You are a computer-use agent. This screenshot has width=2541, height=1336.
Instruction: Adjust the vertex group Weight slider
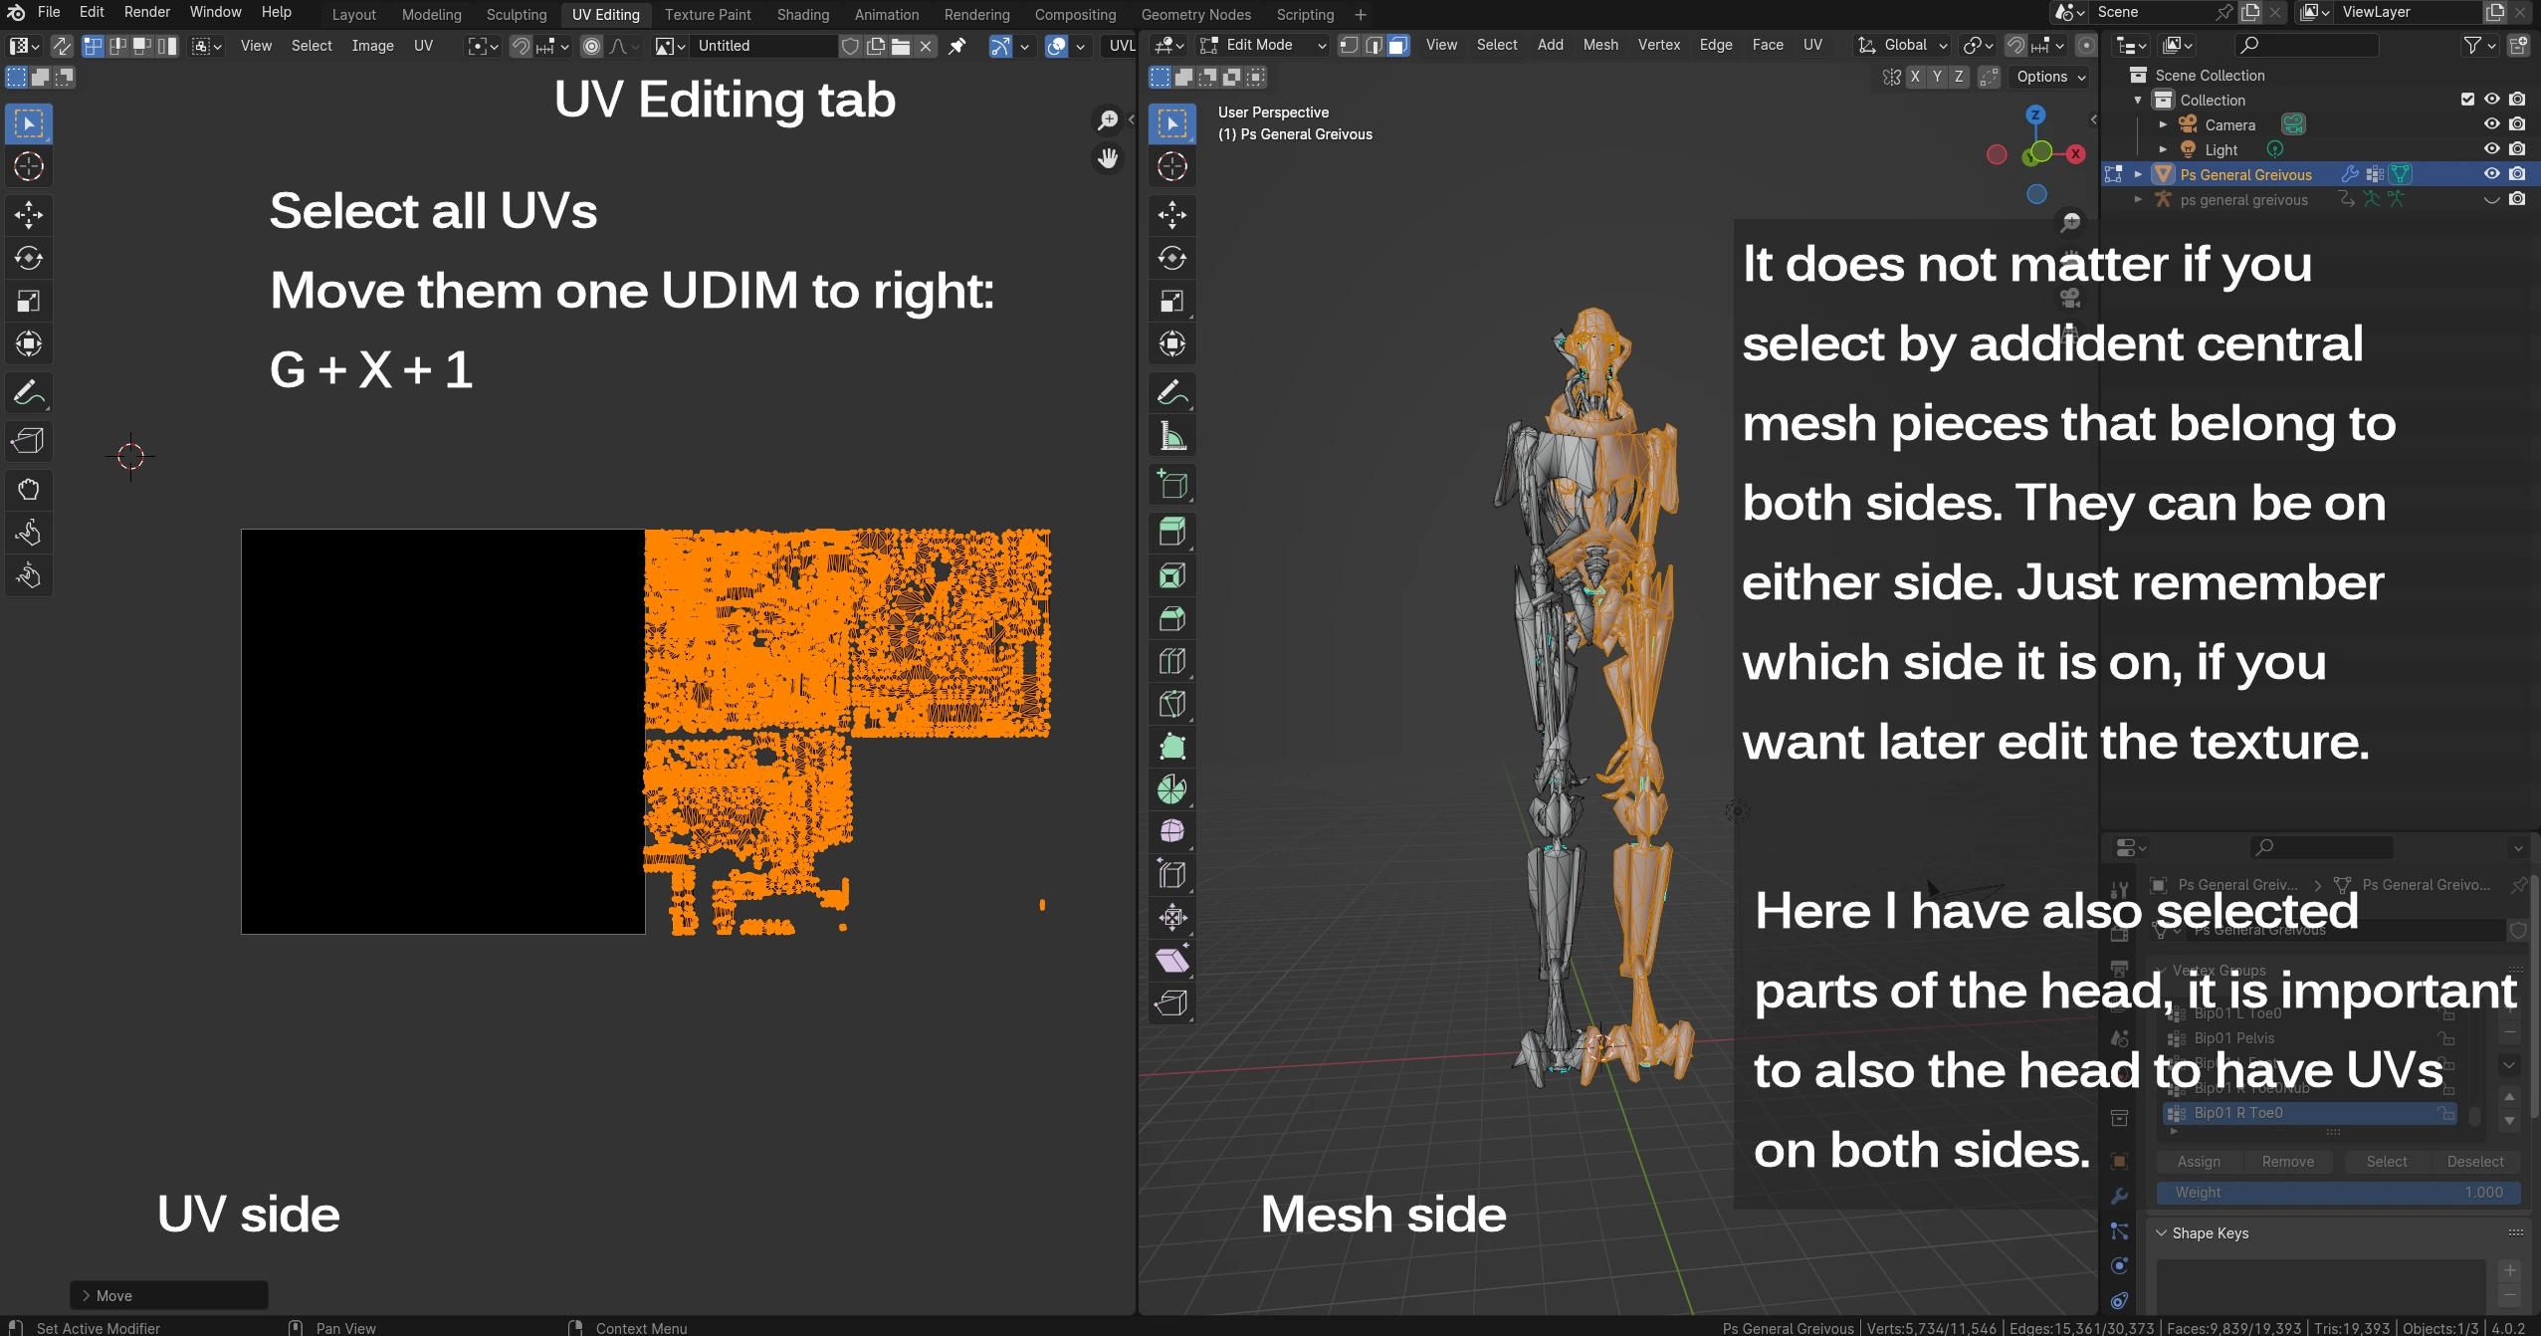coord(2337,1193)
